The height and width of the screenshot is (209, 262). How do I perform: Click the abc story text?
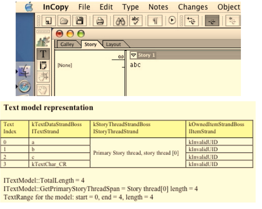(x=135, y=65)
